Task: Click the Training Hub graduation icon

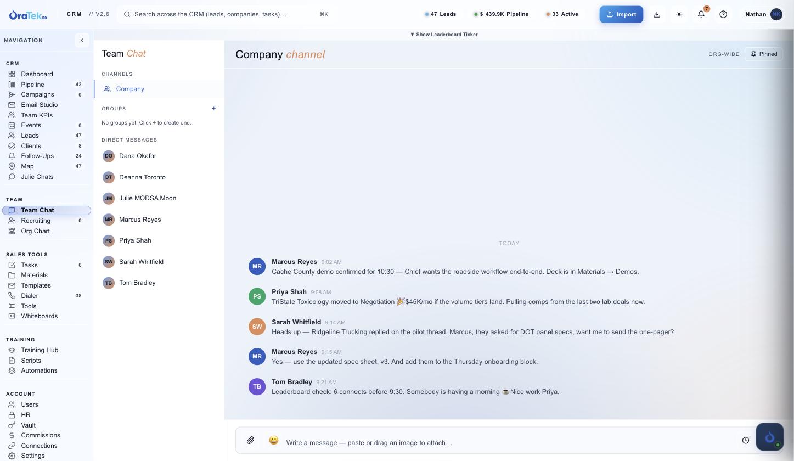Action: pyautogui.click(x=12, y=350)
